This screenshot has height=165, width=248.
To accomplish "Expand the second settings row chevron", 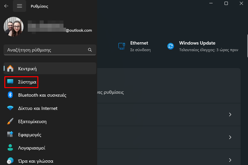I will pos(230,137).
